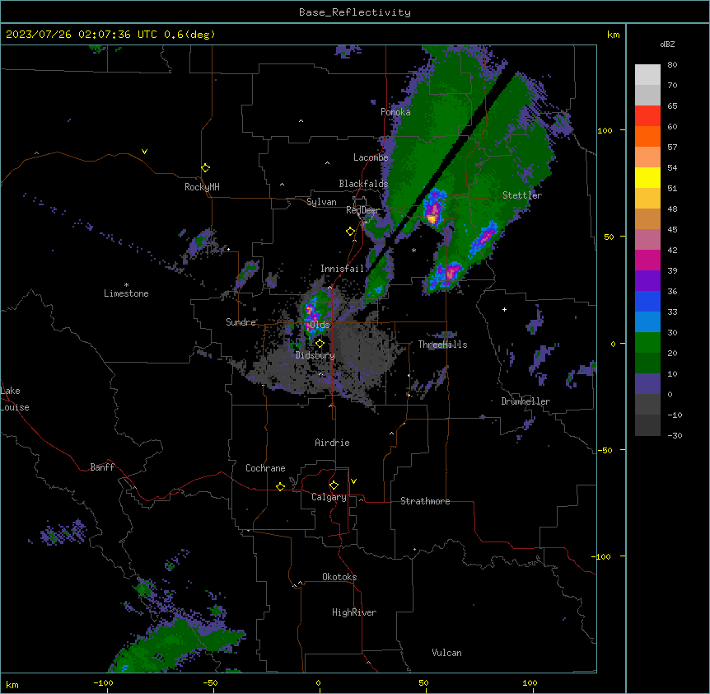Click the Drumheller city label
Viewport: 710px width, 694px height.
(x=525, y=401)
